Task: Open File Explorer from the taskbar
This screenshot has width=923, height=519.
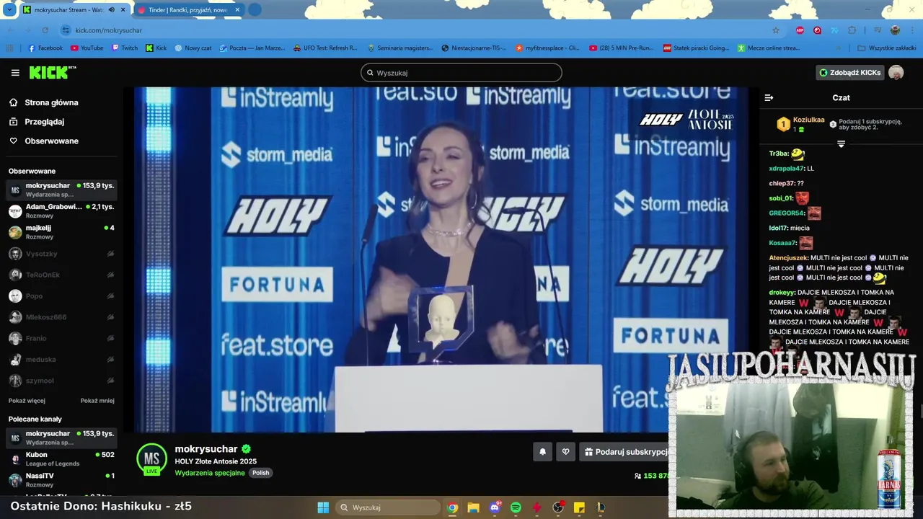Action: click(474, 507)
